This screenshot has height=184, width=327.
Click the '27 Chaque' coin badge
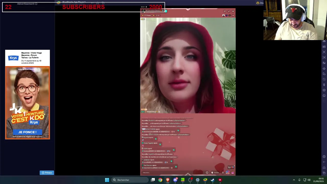click(x=147, y=15)
